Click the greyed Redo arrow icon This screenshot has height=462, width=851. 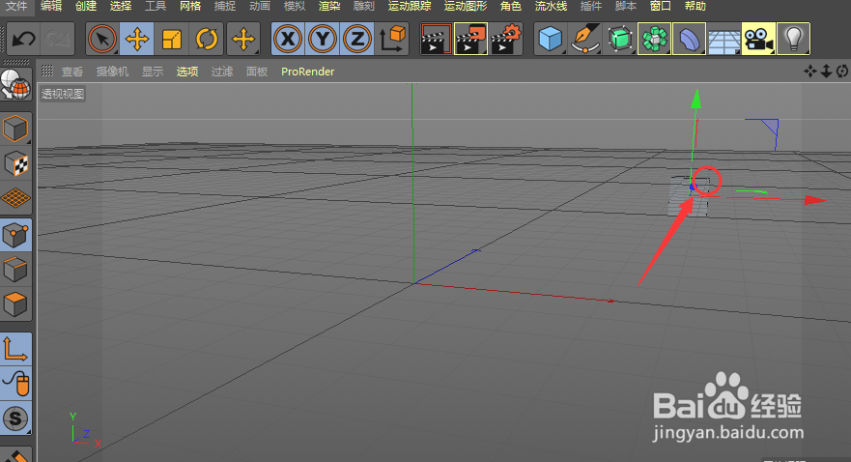57,39
